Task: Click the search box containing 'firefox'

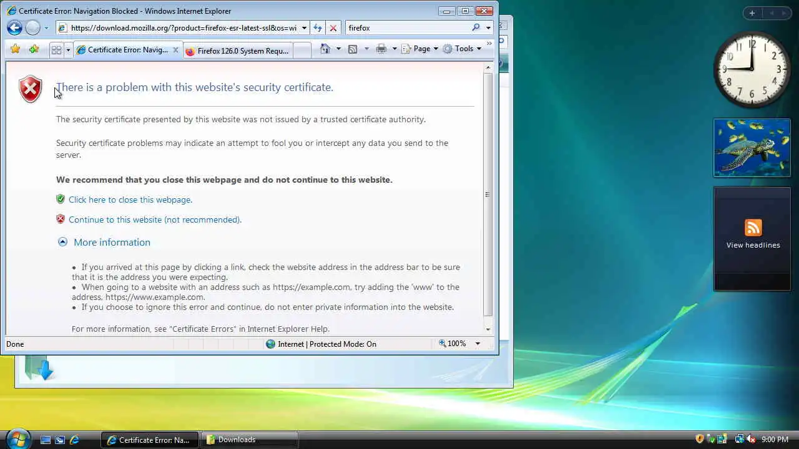Action: (408, 28)
